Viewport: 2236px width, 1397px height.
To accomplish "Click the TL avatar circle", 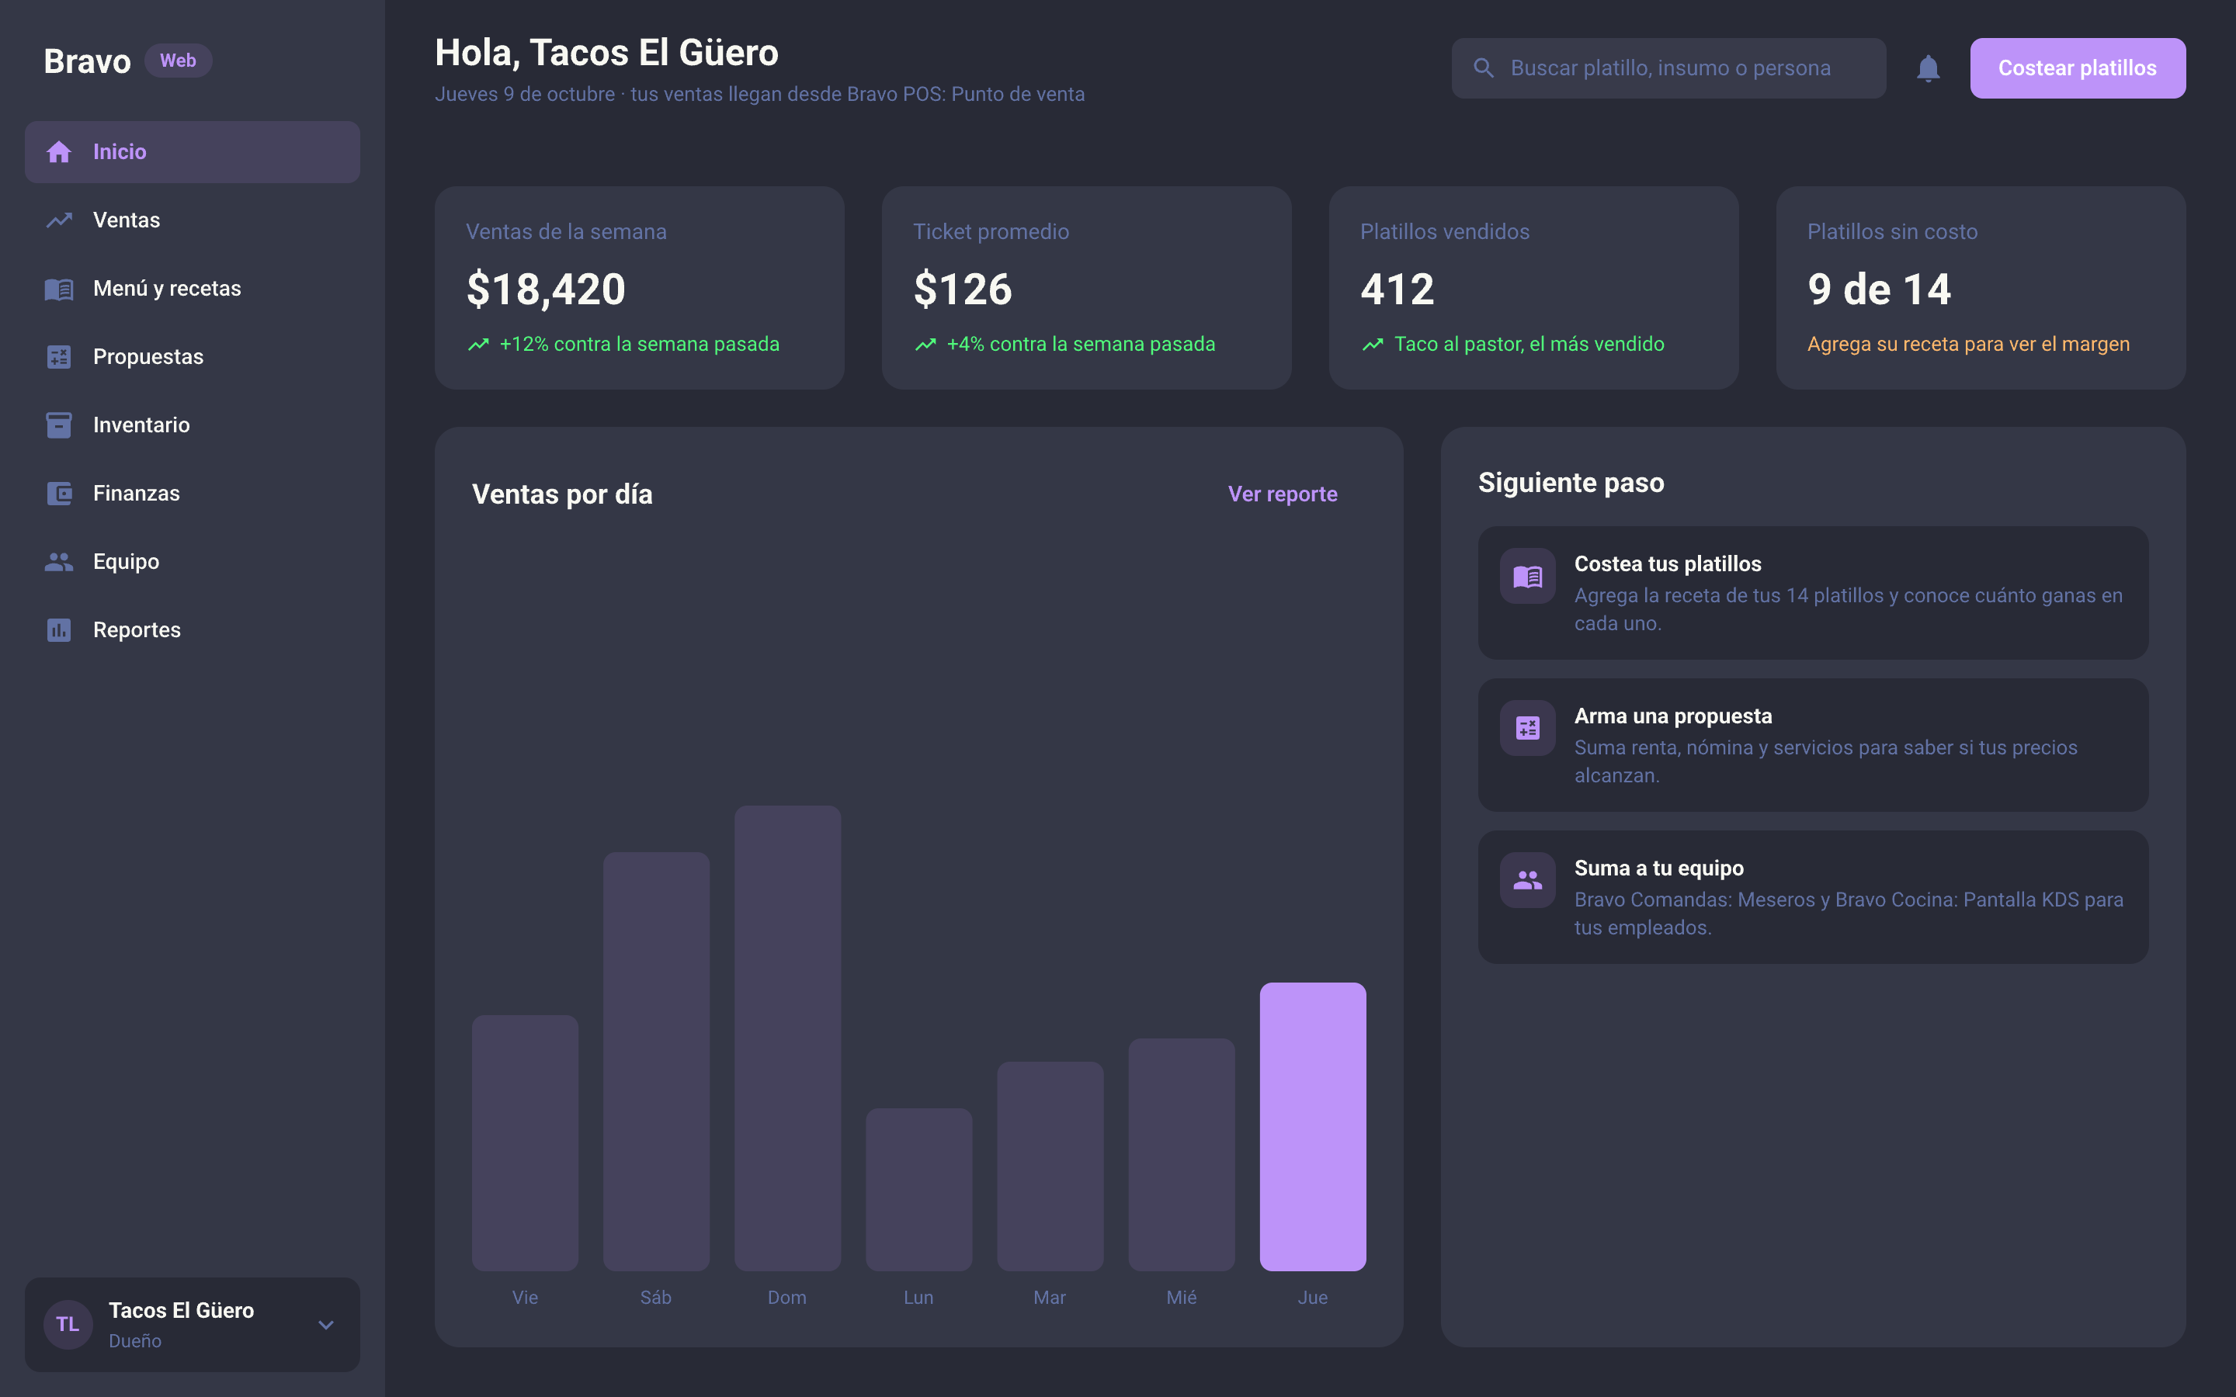I will tap(68, 1324).
